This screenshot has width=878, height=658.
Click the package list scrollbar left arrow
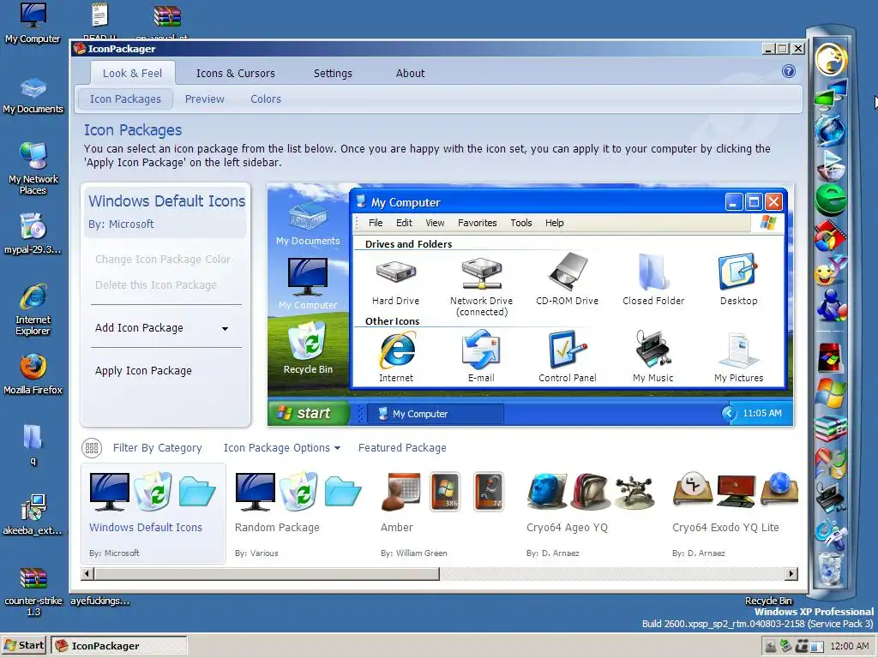(x=87, y=573)
